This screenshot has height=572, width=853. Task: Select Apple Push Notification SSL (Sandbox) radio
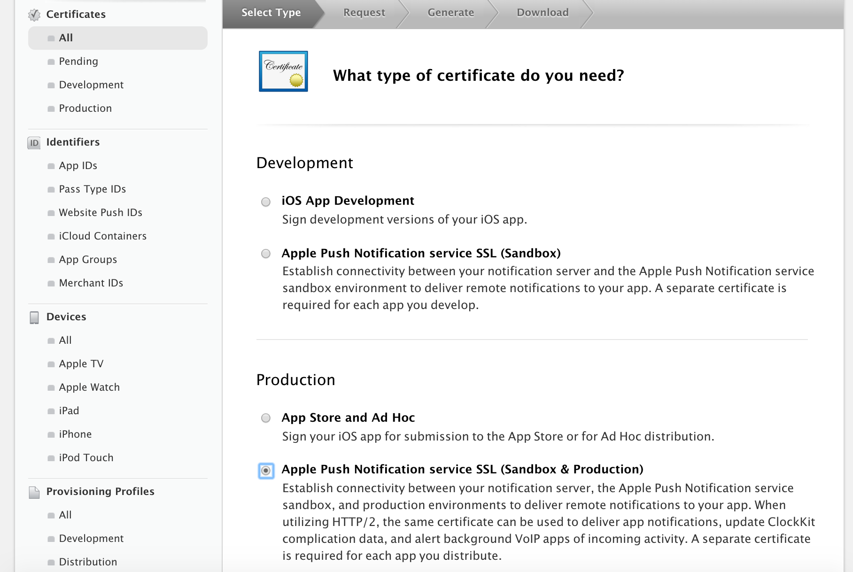(266, 254)
